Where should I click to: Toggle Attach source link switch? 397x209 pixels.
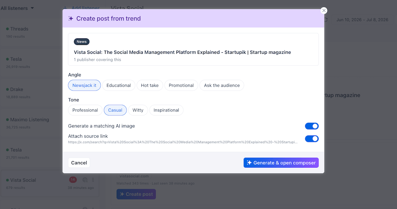pyautogui.click(x=312, y=139)
